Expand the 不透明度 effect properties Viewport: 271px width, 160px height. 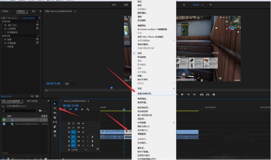2,28
